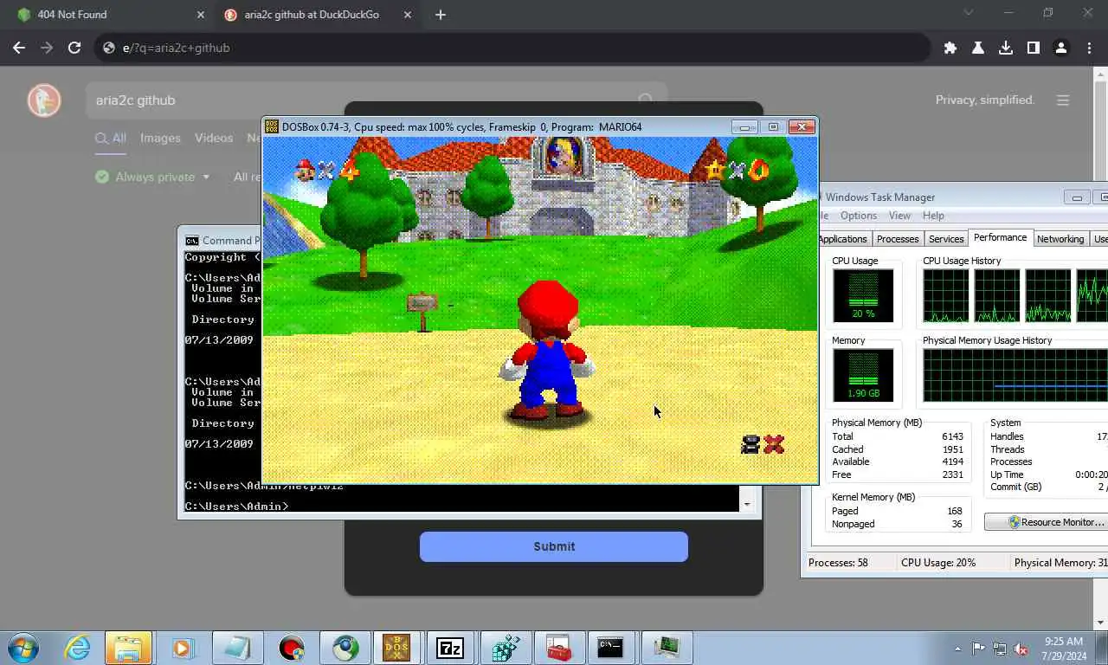
Task: Close the 404 Not Found tab
Action: pos(201,15)
